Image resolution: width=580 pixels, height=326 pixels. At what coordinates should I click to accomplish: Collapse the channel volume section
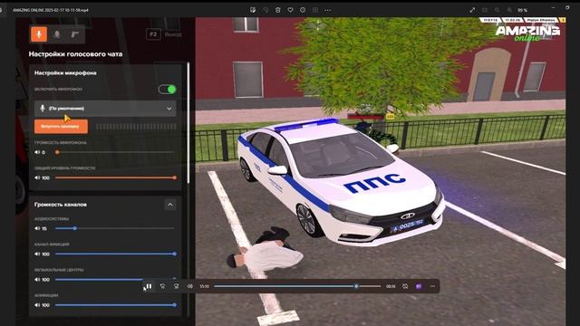170,205
